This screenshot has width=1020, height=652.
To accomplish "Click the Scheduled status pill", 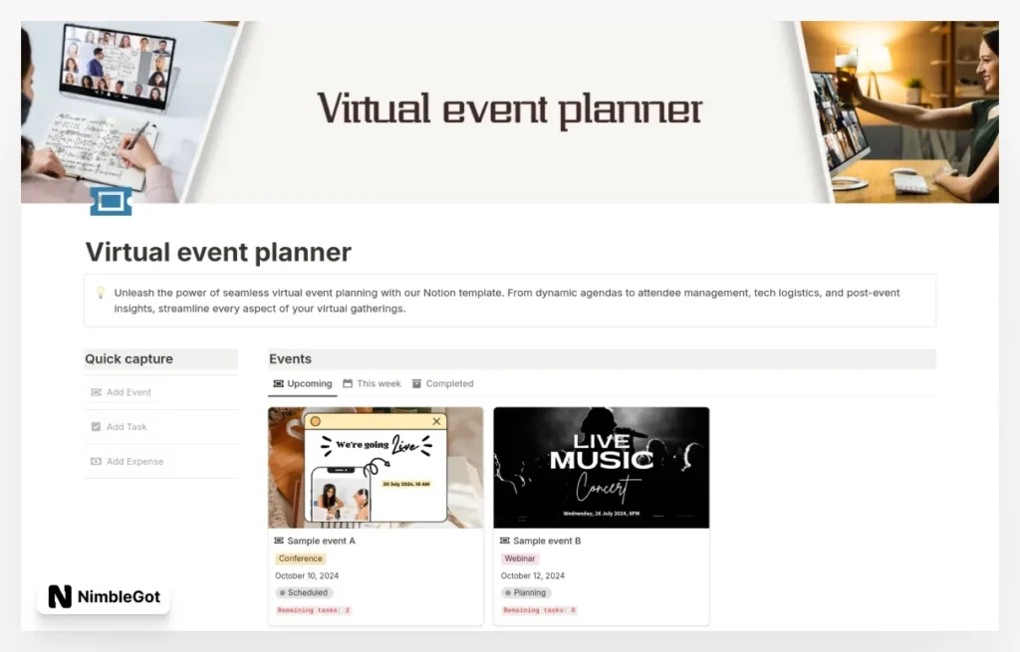I will (x=304, y=592).
